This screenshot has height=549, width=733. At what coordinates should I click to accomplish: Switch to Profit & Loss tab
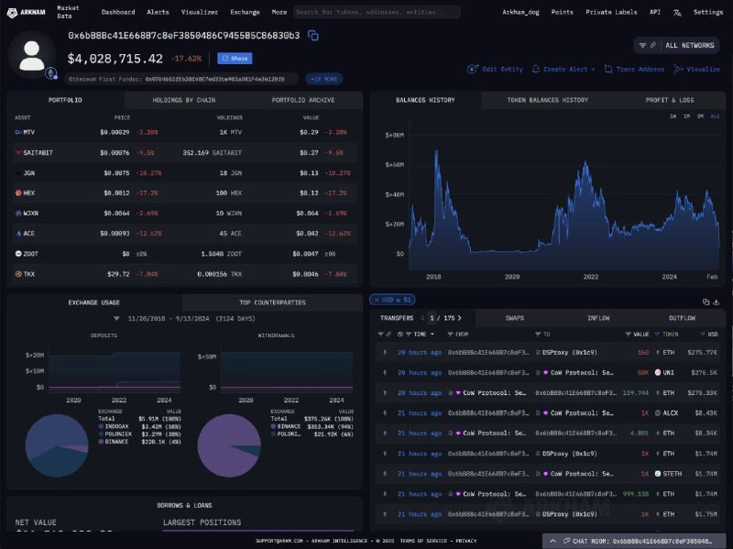point(670,100)
